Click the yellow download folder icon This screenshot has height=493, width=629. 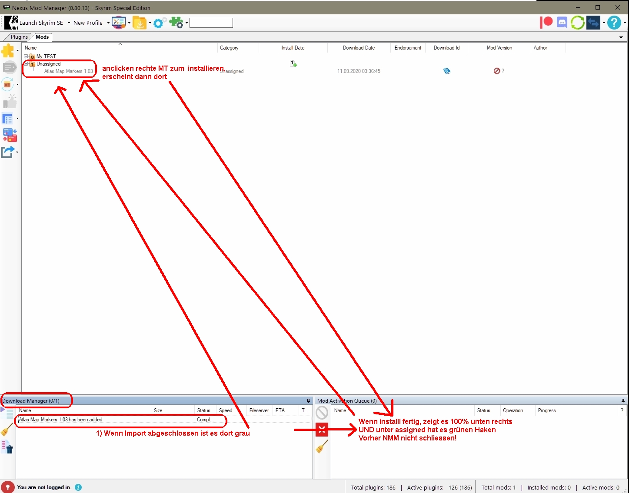pos(140,23)
